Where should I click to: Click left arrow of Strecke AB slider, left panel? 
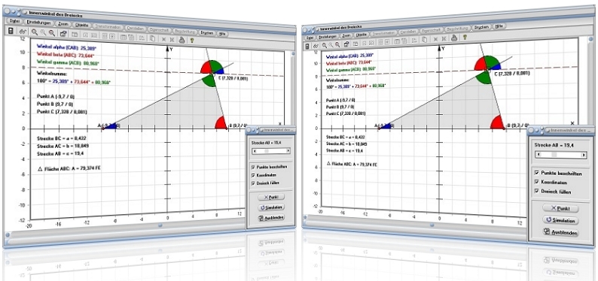coord(255,151)
